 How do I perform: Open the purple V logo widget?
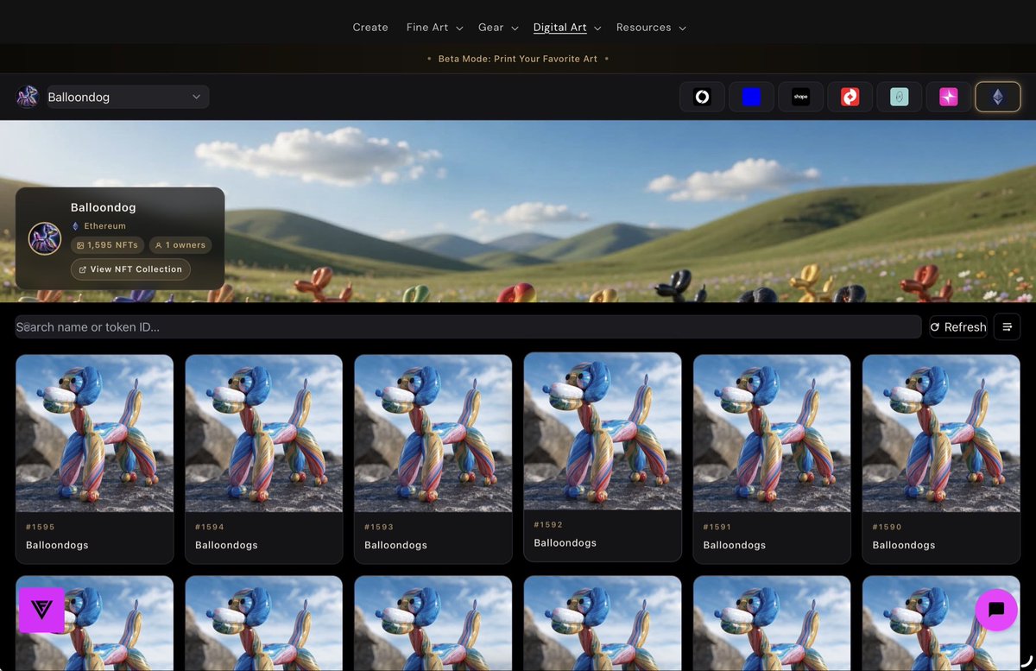click(x=41, y=611)
